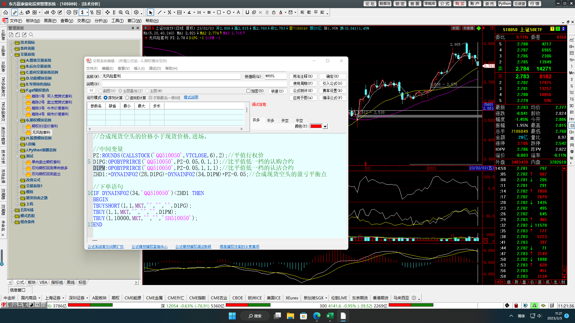Click the move/pan arrows icon
The height and width of the screenshot is (323, 575).
pyautogui.click(x=107, y=12)
